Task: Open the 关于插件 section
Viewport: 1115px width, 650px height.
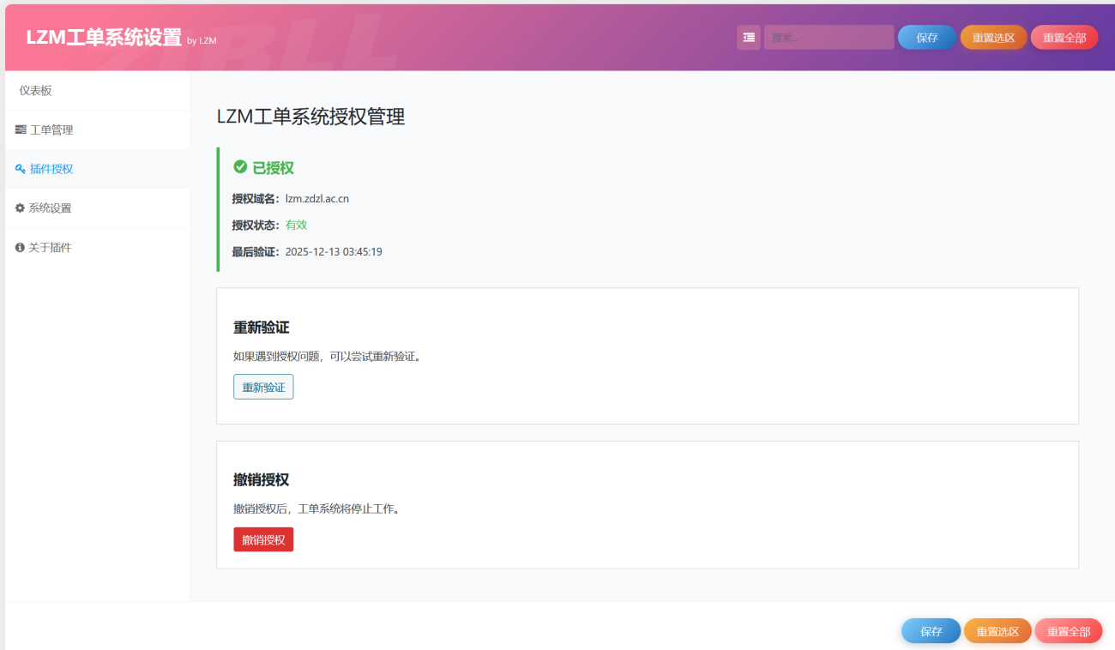Action: 51,247
